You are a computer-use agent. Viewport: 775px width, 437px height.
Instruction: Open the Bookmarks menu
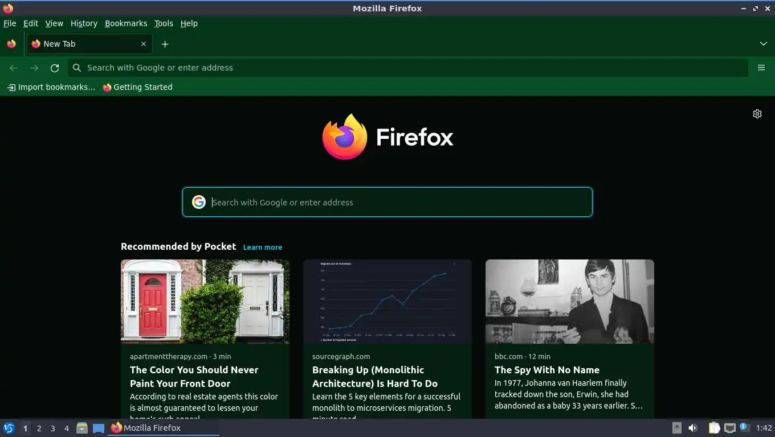[126, 23]
